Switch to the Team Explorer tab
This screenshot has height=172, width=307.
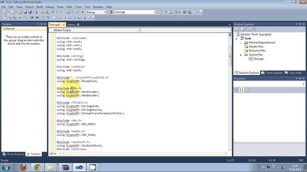pos(272,73)
